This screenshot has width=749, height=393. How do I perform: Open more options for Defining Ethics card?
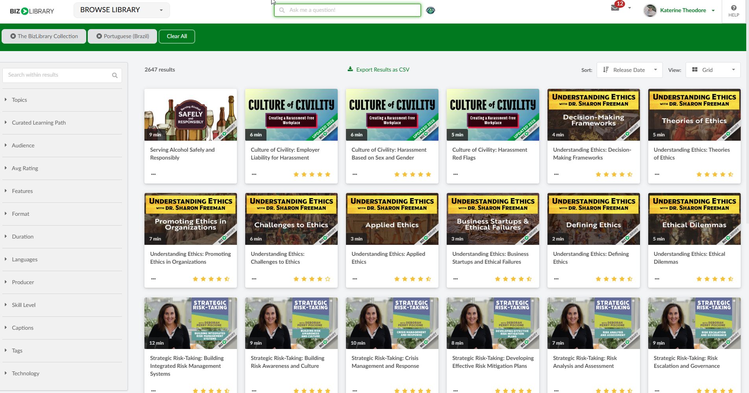click(557, 279)
